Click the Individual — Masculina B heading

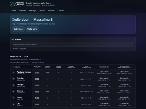32,20
